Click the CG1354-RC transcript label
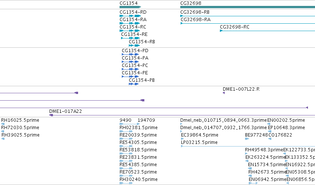 133,27
